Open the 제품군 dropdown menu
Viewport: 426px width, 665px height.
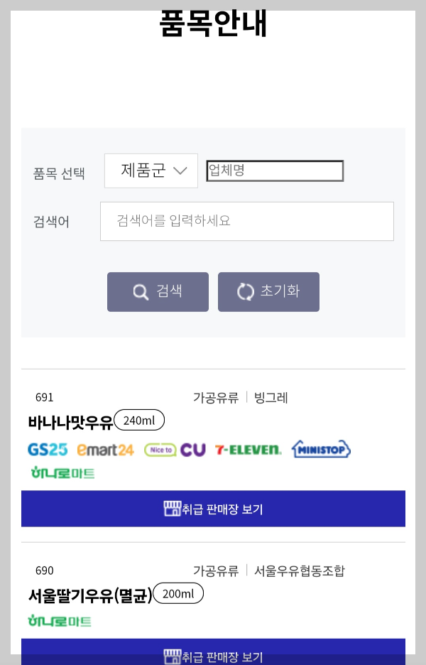pyautogui.click(x=151, y=171)
